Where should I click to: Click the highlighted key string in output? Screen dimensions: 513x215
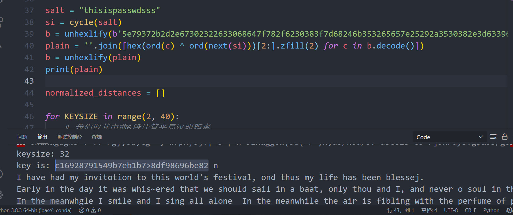click(132, 166)
